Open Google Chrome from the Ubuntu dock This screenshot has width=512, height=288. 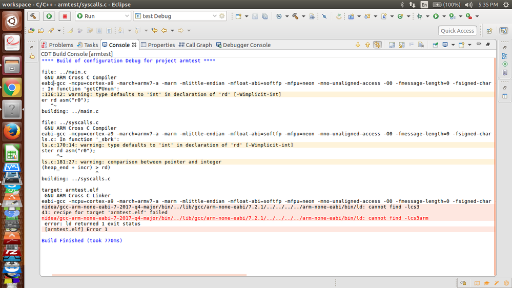[x=12, y=88]
